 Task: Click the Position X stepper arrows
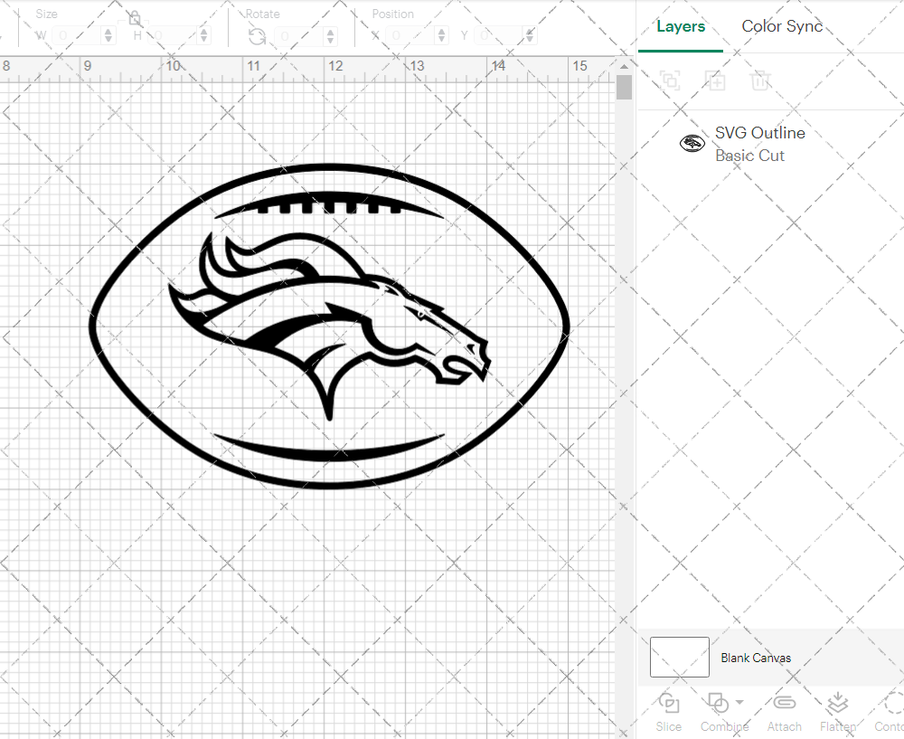coord(442,36)
